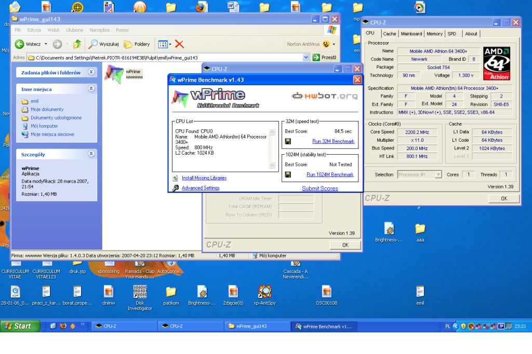Collapse the Inne miejsca panel
Viewport: 532px width, 354px height.
click(x=91, y=88)
